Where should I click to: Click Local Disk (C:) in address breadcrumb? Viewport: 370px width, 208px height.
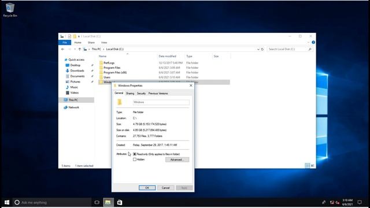(x=114, y=49)
